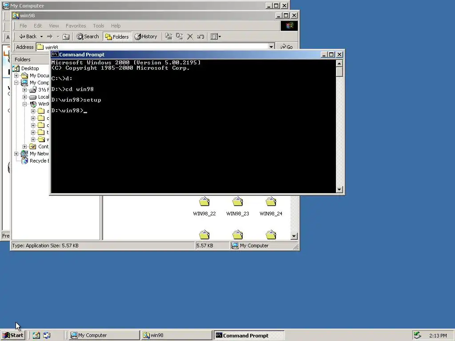Click the Forward arrow in win98 toolbar
The image size is (455, 341).
coord(50,36)
